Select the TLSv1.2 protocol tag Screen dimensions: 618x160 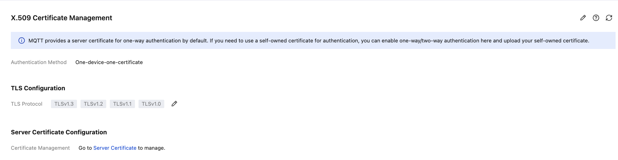pos(93,104)
